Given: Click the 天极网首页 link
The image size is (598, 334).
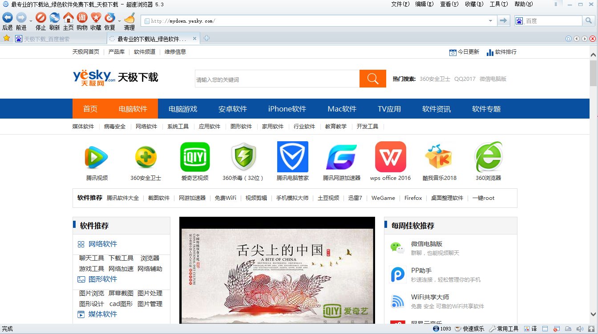Looking at the screenshot, I should pos(86,52).
